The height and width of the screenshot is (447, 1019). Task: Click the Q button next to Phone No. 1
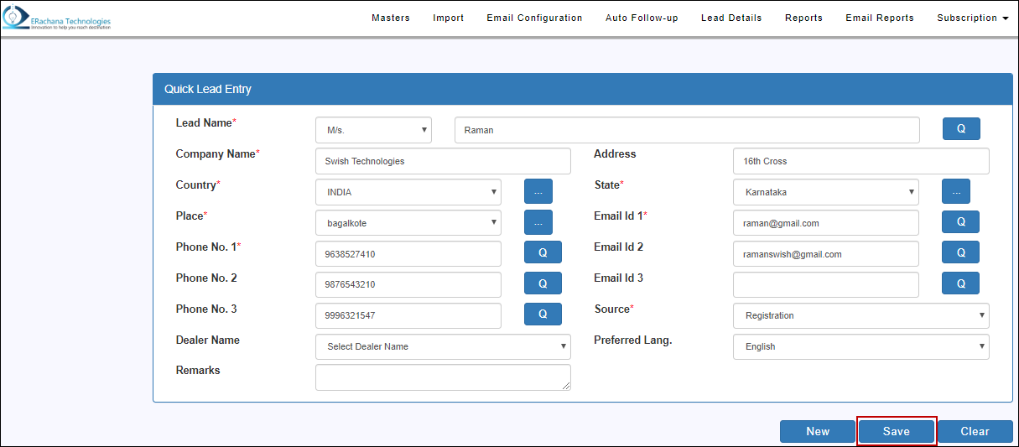(x=543, y=252)
